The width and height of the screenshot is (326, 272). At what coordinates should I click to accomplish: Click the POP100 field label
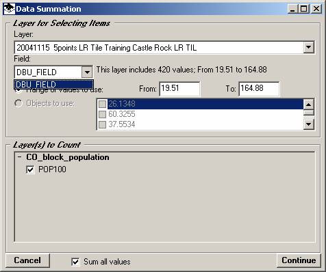point(52,169)
